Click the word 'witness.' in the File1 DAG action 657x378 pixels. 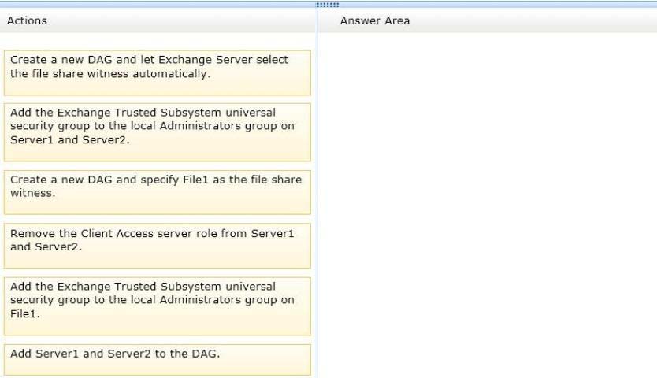32,193
